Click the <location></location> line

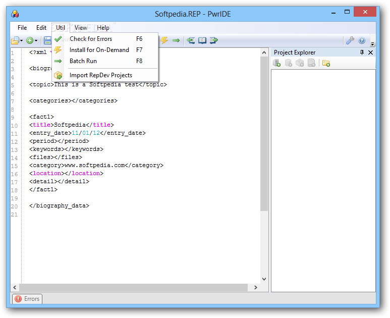tap(66, 173)
